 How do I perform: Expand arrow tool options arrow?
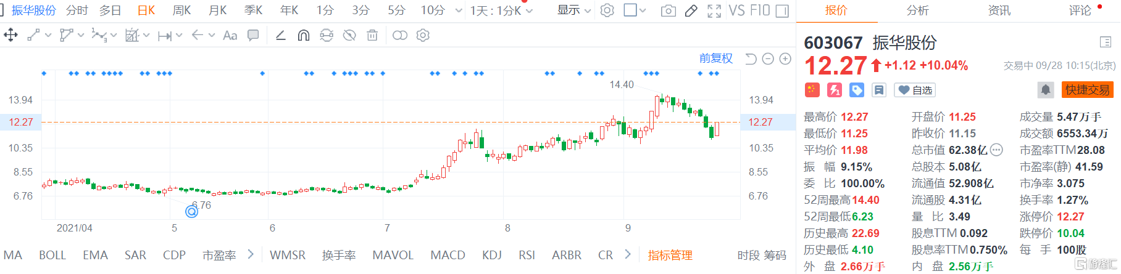[x=212, y=35]
